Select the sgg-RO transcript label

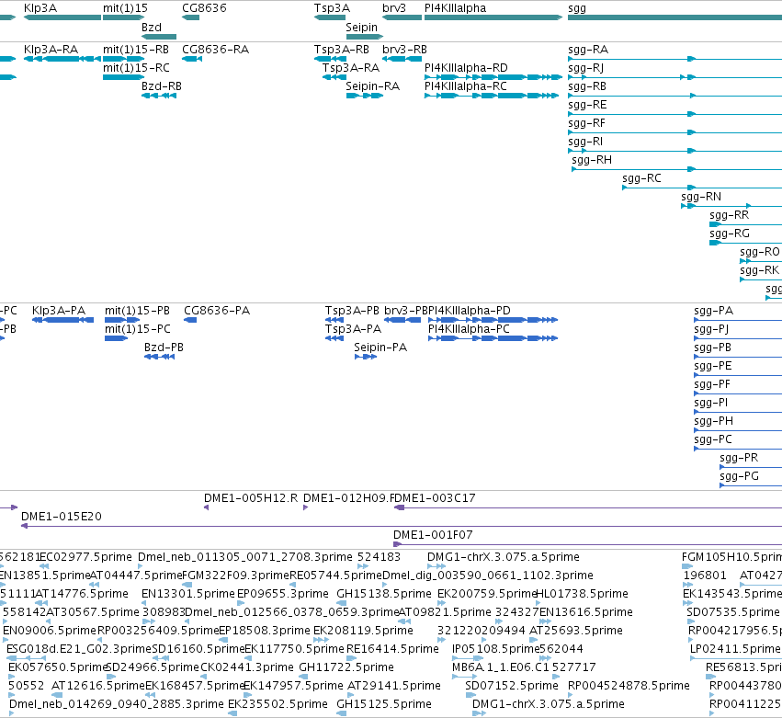[x=760, y=252]
